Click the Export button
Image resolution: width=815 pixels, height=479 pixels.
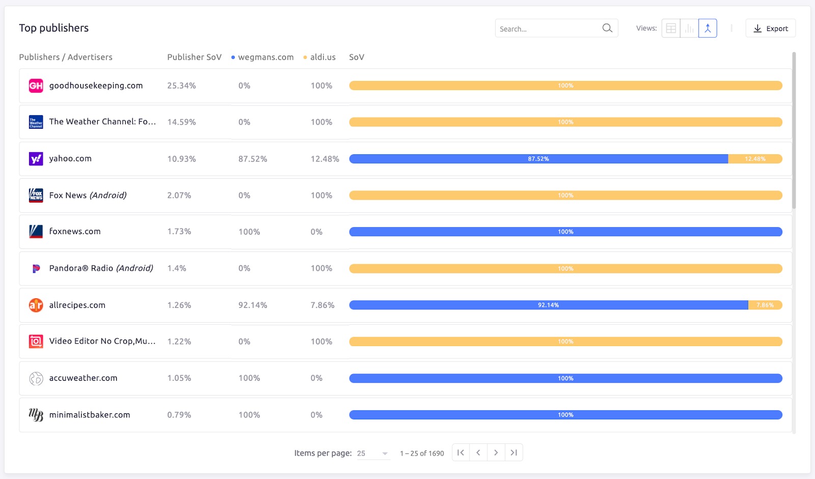[770, 29]
